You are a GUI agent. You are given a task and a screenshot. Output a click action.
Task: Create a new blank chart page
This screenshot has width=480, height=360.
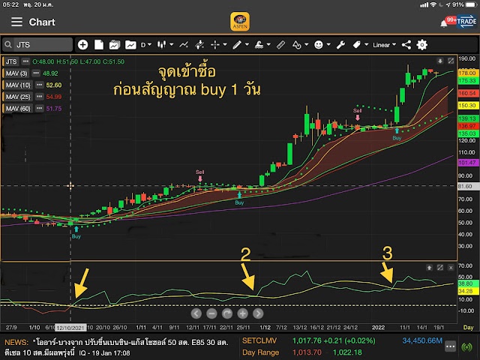click(x=99, y=45)
